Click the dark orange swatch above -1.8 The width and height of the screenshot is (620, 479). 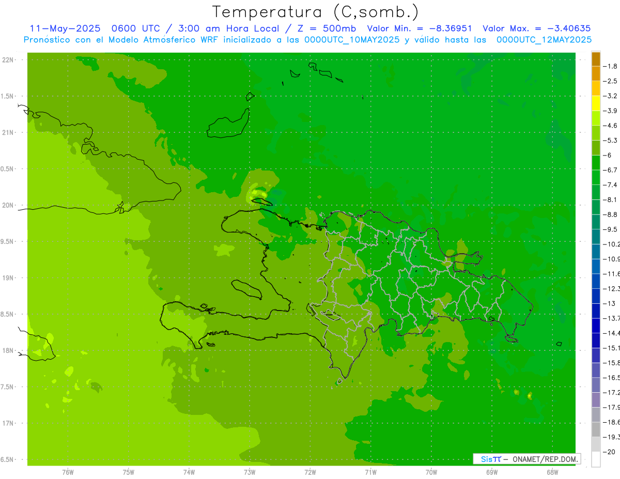(x=596, y=59)
